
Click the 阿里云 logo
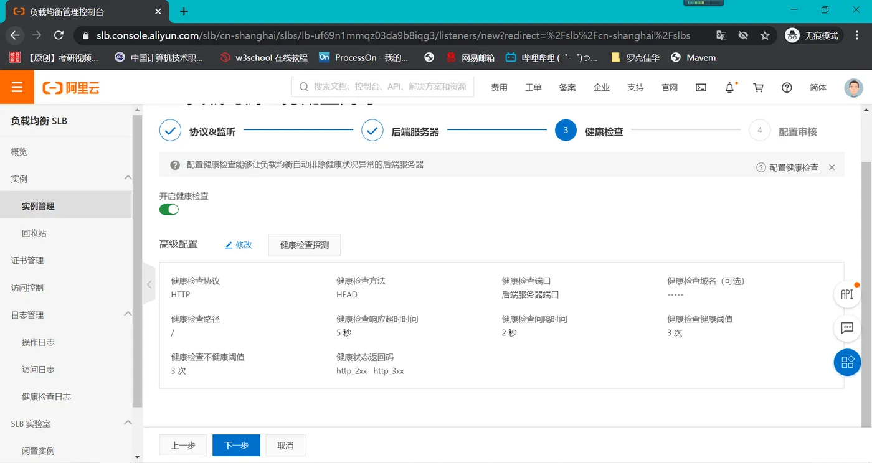[x=71, y=88]
